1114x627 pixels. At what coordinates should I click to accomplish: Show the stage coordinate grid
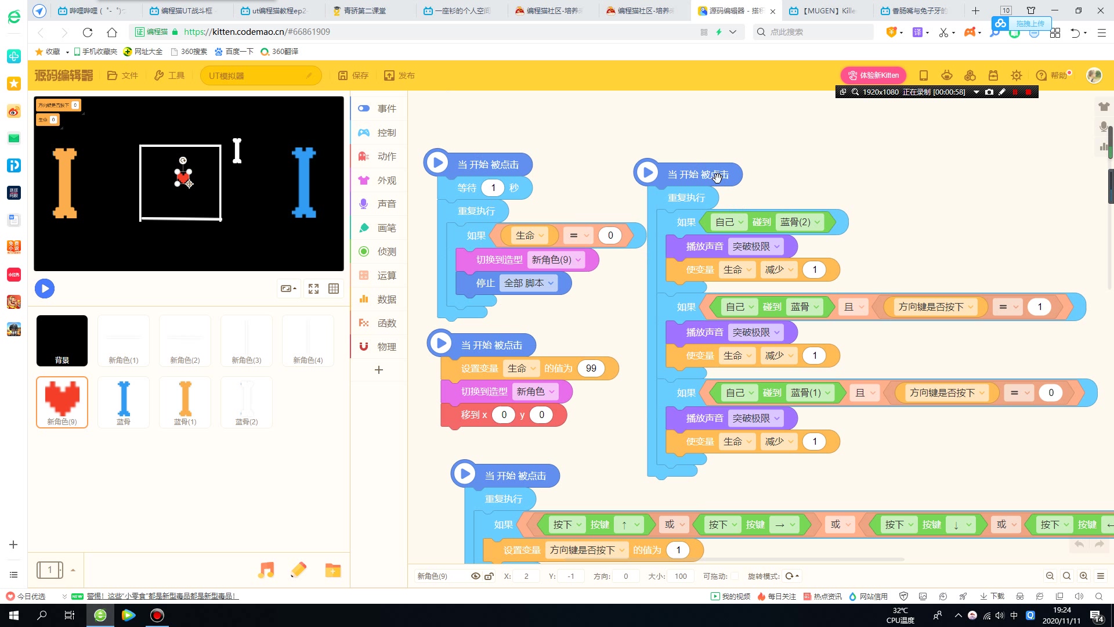click(334, 289)
